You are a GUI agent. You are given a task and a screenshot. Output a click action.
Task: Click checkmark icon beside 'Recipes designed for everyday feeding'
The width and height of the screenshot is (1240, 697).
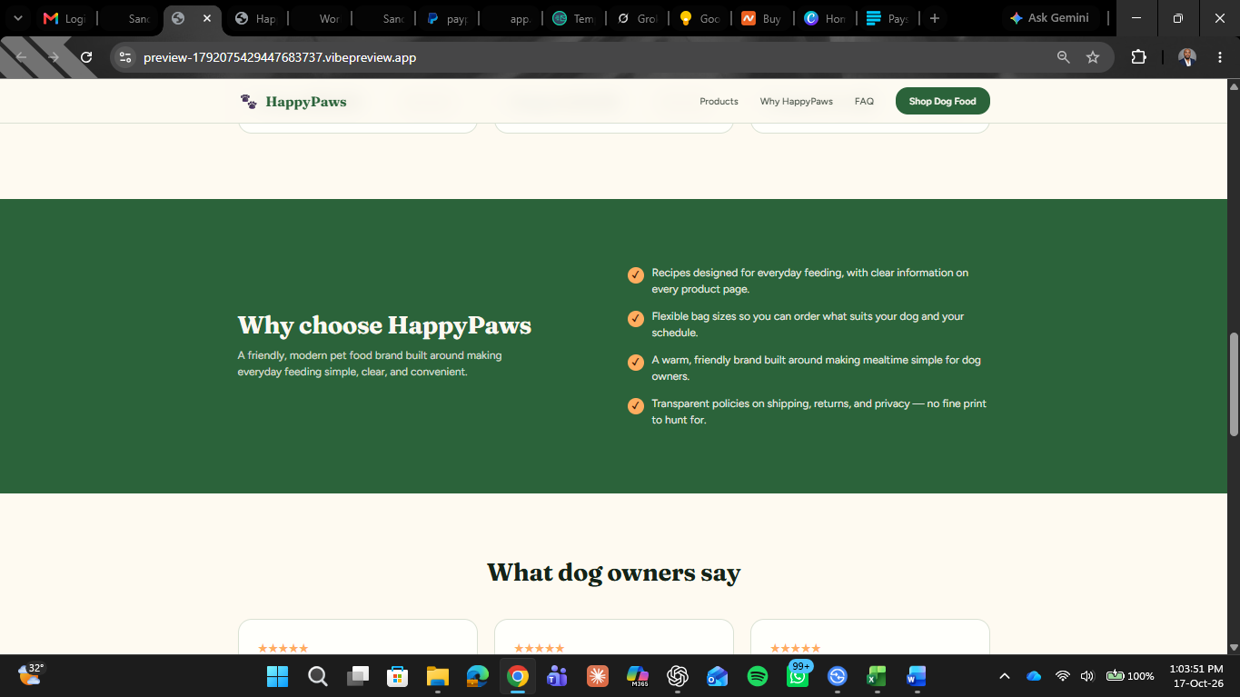pos(636,274)
